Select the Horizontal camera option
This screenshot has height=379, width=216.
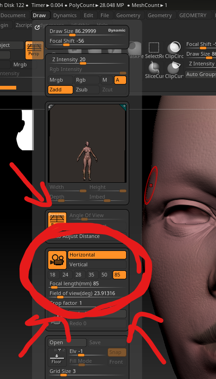coord(97,255)
